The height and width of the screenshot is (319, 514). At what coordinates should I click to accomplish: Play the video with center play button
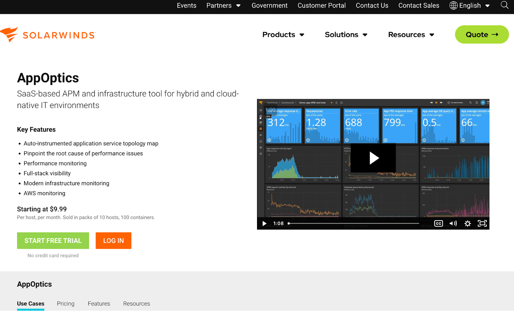(x=373, y=158)
